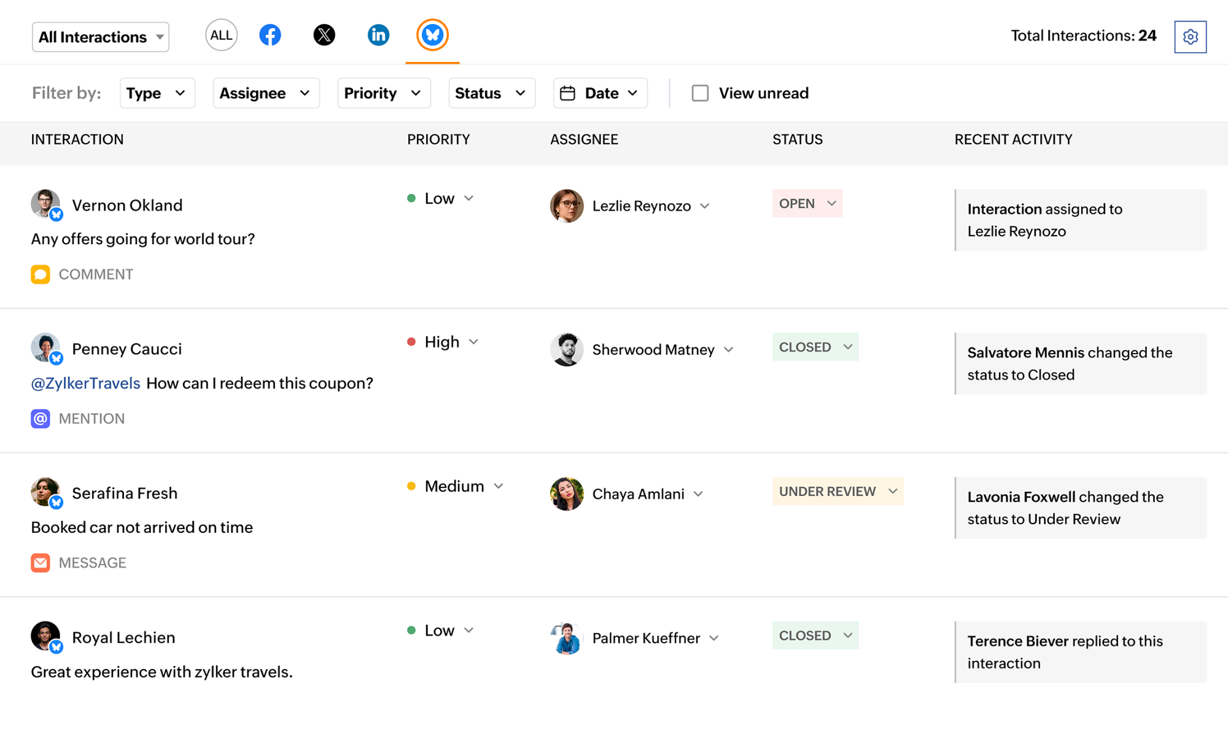Click the comment icon on Vernon Okland's interaction
The height and width of the screenshot is (739, 1228).
point(41,274)
